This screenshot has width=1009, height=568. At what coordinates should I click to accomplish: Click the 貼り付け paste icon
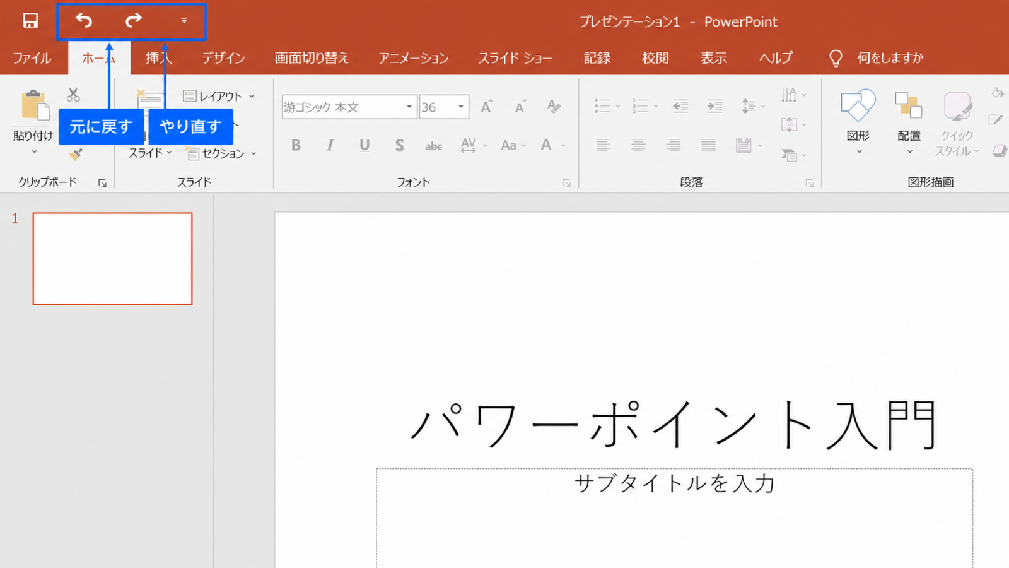point(34,105)
